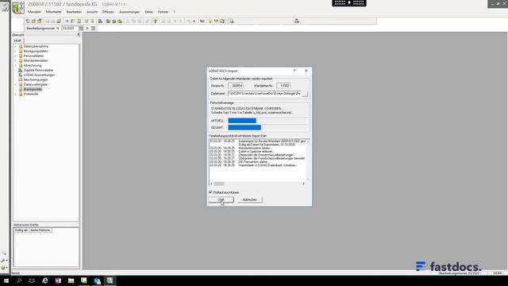Select Brennpunkte in the tree
The height and width of the screenshot is (286, 508).
(33, 89)
